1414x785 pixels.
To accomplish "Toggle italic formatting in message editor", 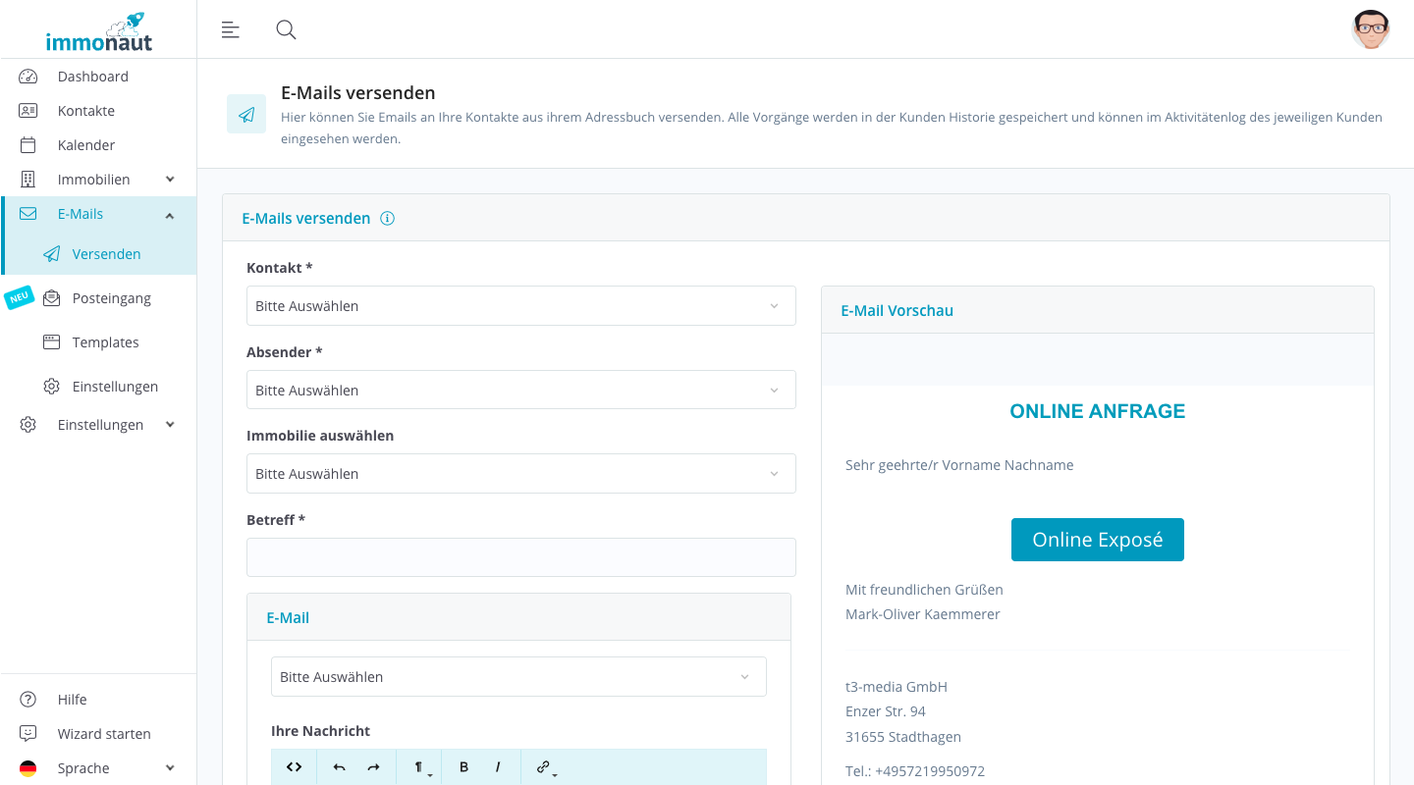I will pyautogui.click(x=498, y=767).
